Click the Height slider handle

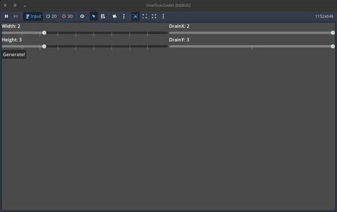(44, 46)
